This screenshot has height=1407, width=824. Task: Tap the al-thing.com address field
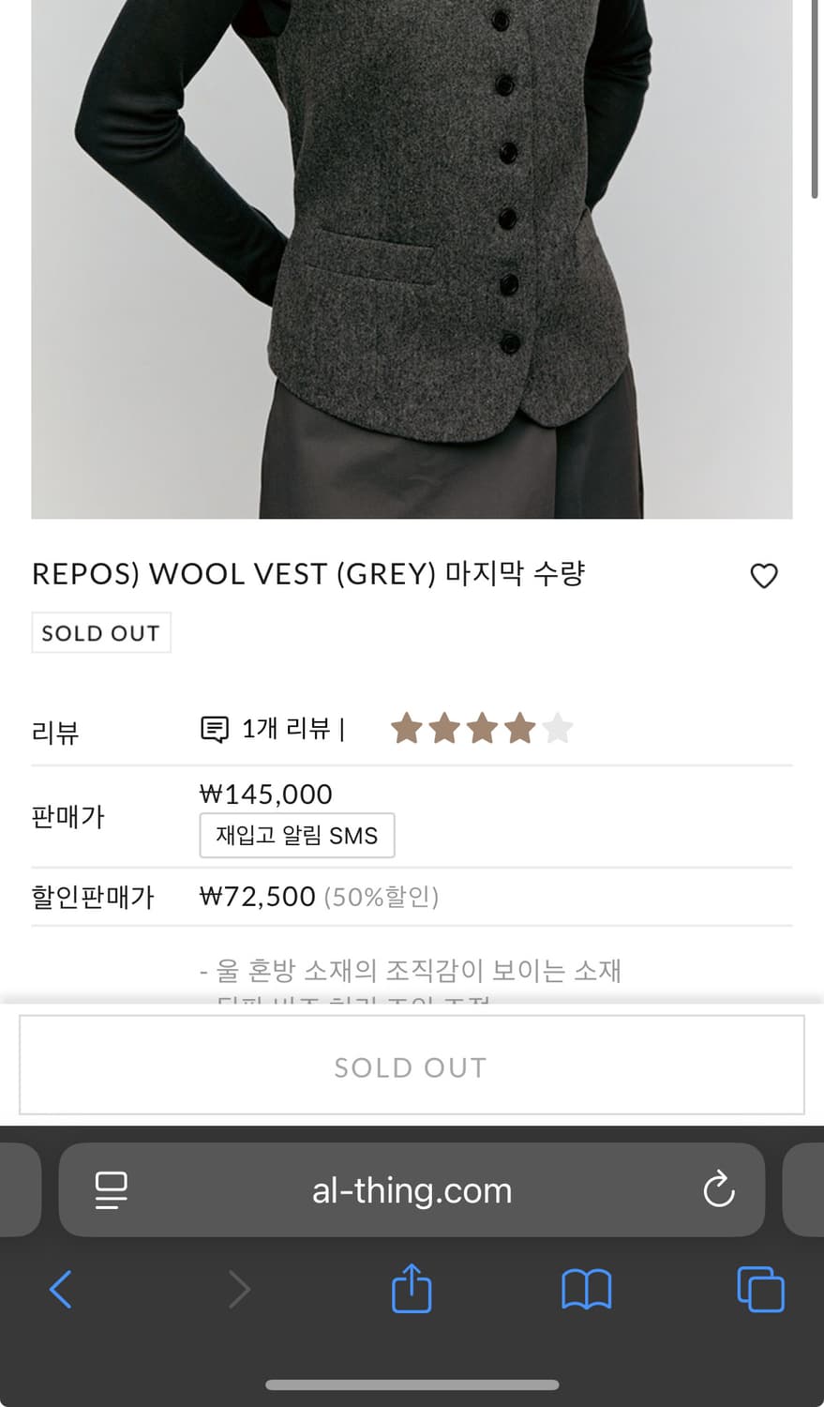412,1189
